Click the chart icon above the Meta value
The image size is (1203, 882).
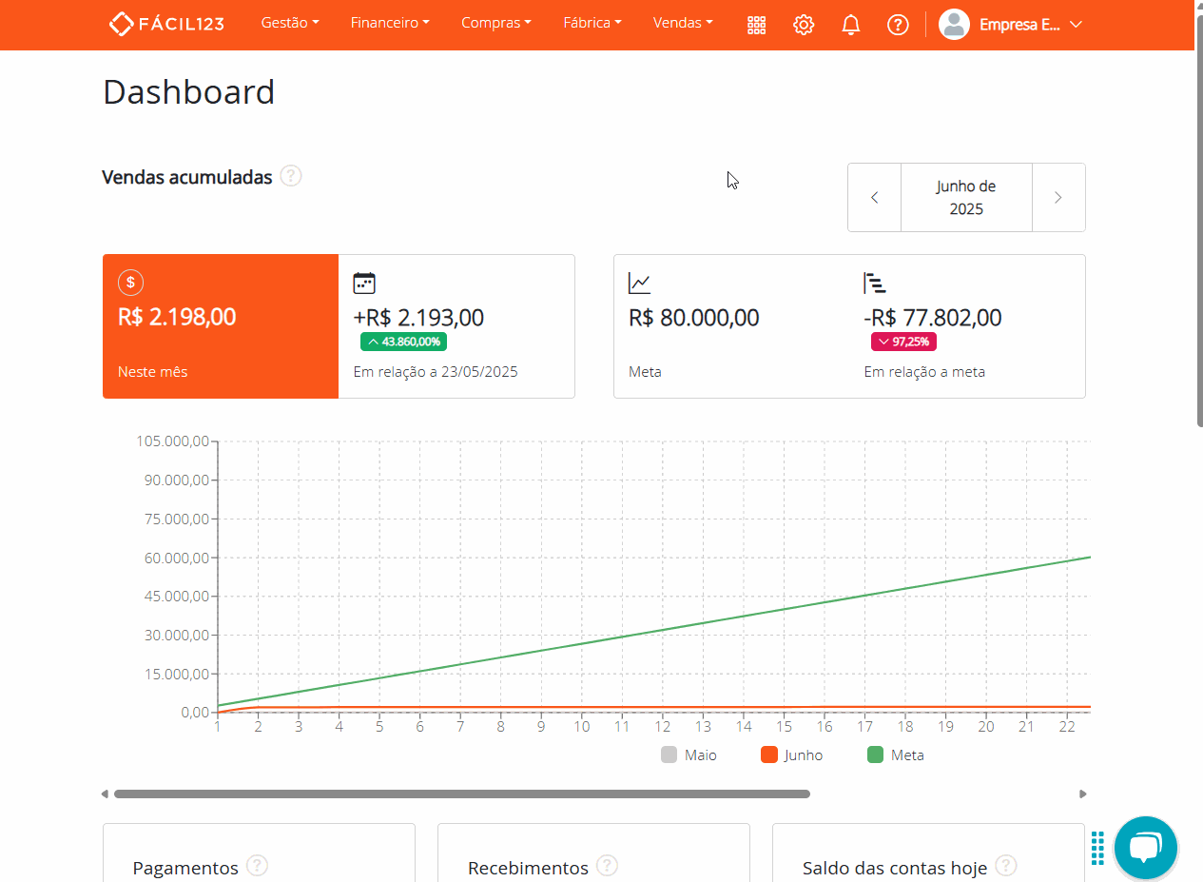pos(638,283)
